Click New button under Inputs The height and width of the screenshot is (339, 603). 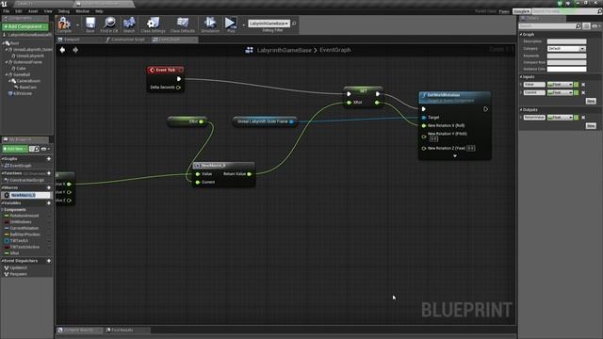pyautogui.click(x=591, y=101)
